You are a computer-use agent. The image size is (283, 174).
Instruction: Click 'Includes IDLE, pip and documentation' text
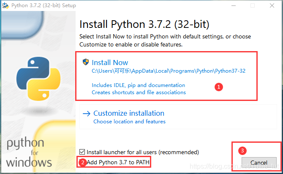[x=139, y=85]
